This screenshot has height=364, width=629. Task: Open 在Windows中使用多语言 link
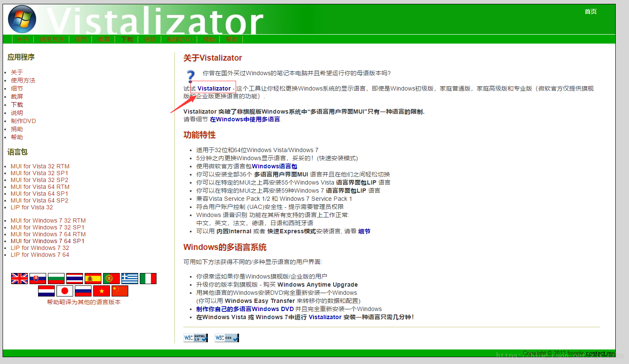coord(245,119)
